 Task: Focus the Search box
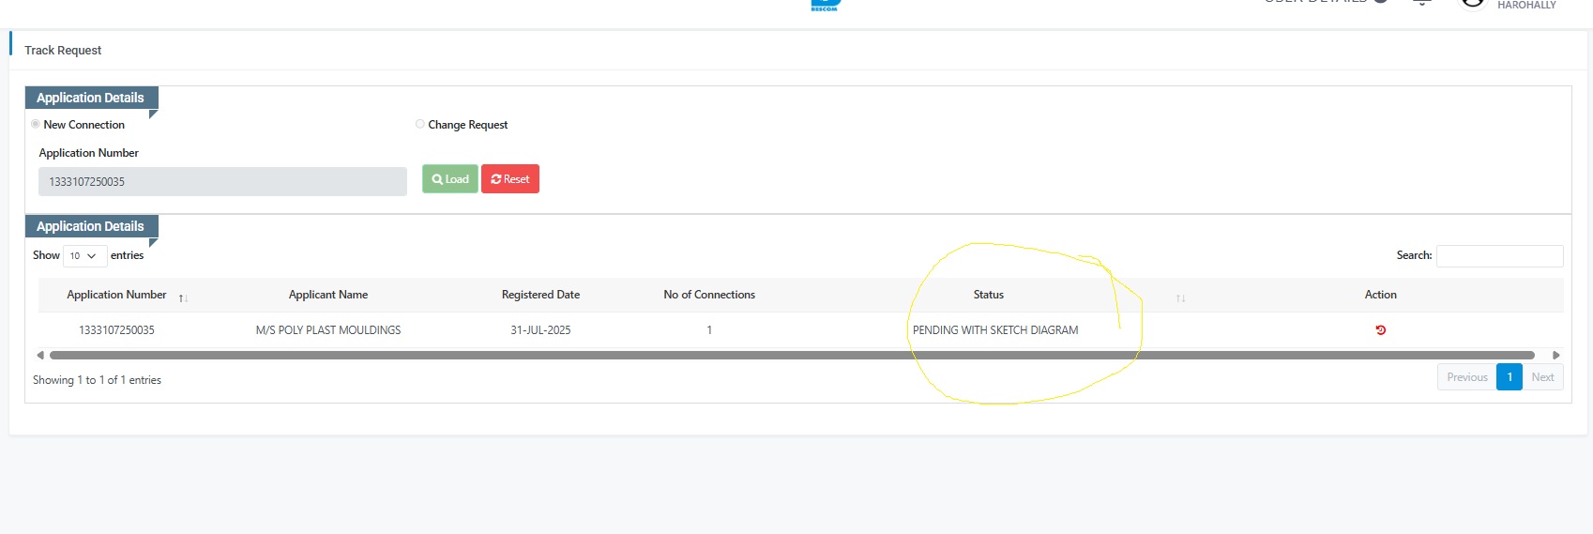click(x=1499, y=255)
